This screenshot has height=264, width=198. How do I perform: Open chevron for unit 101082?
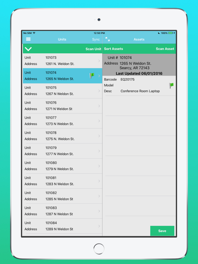[x=99, y=196]
